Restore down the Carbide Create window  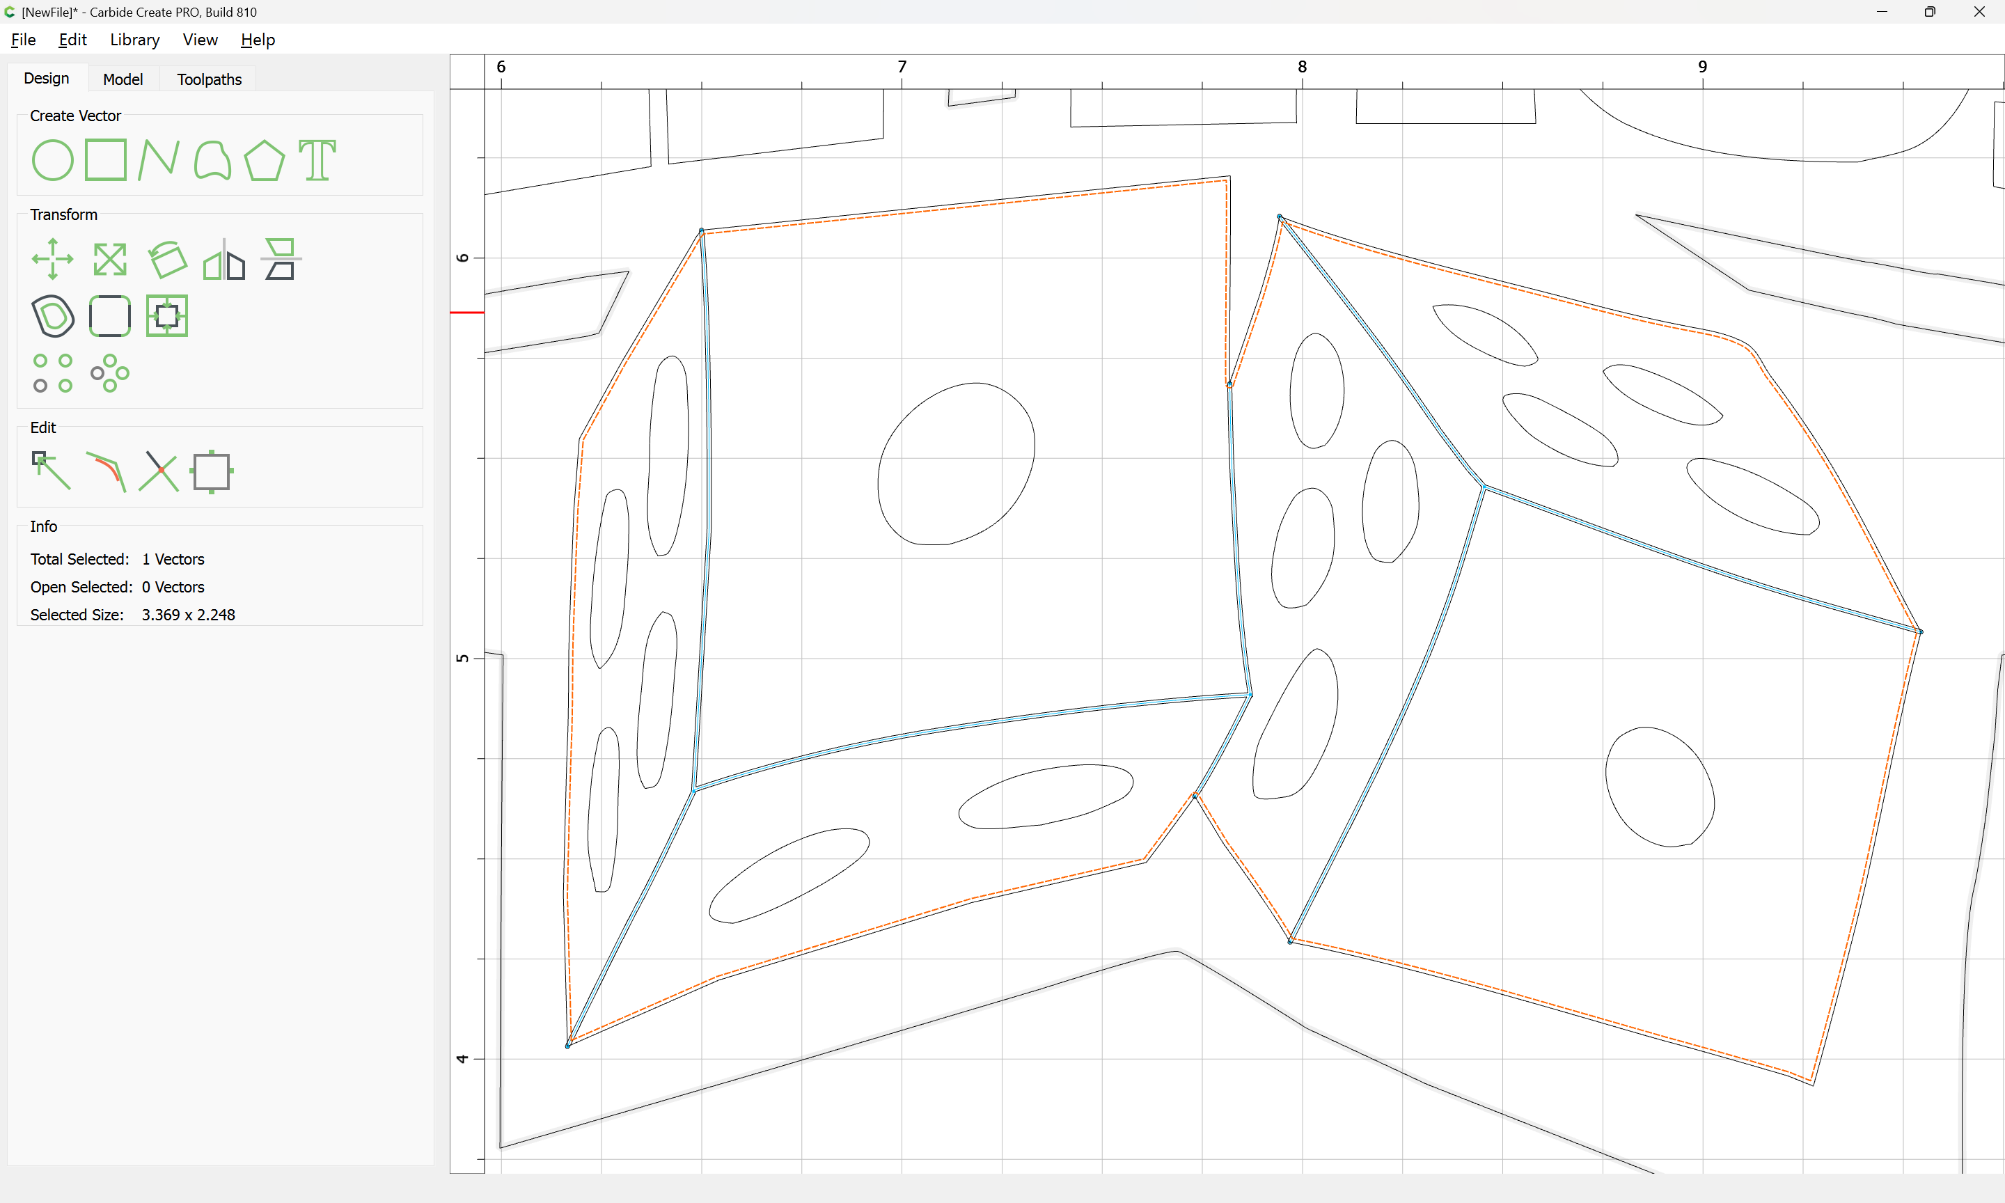tap(1930, 11)
